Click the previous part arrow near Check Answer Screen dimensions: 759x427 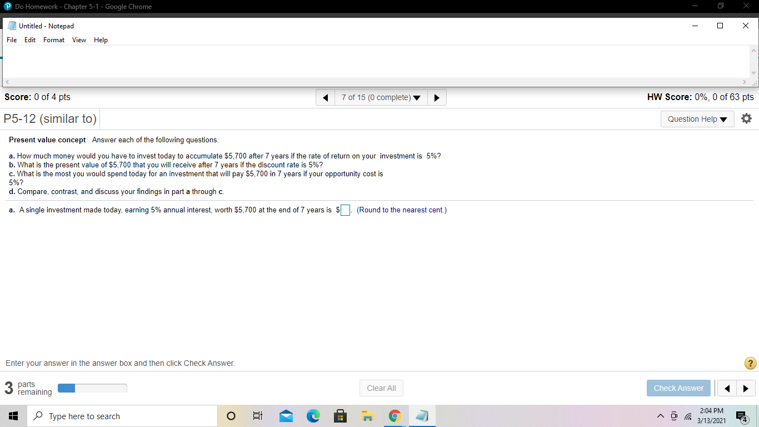(x=727, y=388)
